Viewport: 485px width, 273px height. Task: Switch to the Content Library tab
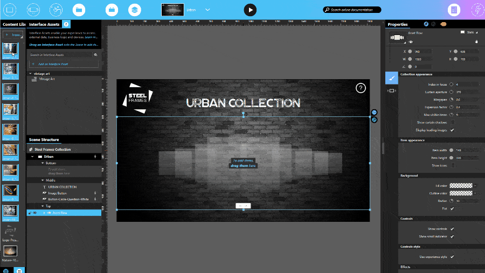[x=13, y=24]
